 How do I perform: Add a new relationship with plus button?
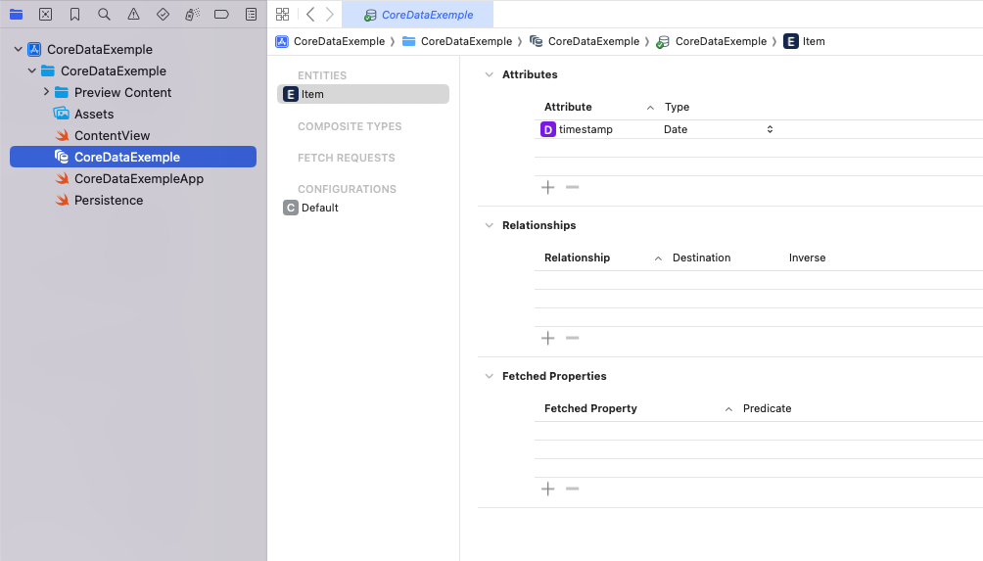[548, 339]
